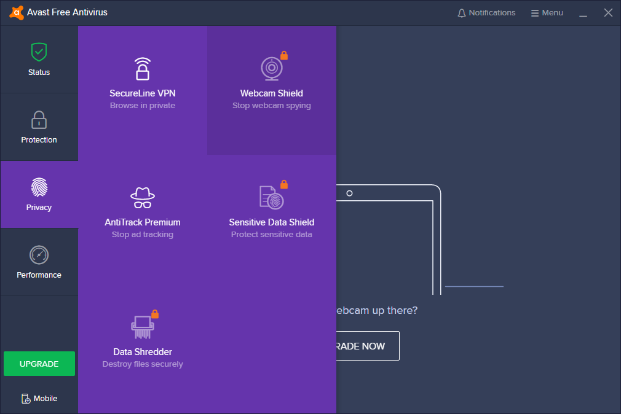Viewport: 621px width, 414px height.
Task: Click the 'Stop ad tracking' description
Action: [143, 234]
